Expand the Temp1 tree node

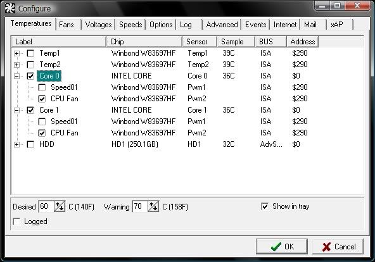coord(16,53)
